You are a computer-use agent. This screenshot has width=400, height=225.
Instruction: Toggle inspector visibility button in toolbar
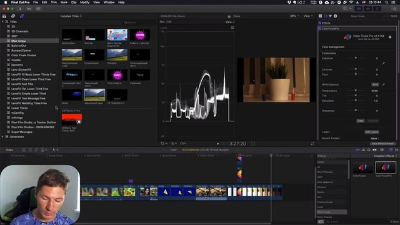pos(377,9)
